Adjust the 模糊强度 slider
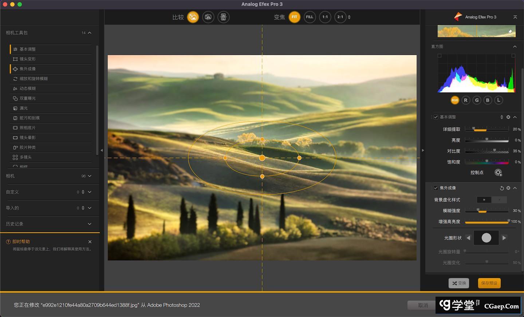This screenshot has height=317, width=524. coord(482,211)
